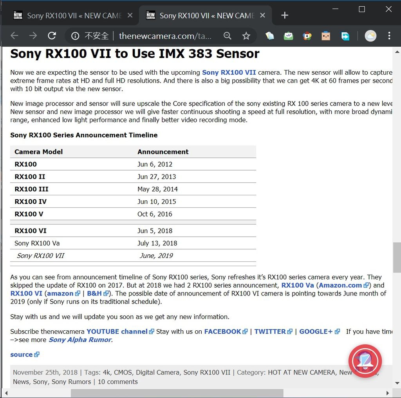Image resolution: width=401 pixels, height=398 pixels.
Task: Click the vertical scrollbar thumb
Action: pos(397,258)
